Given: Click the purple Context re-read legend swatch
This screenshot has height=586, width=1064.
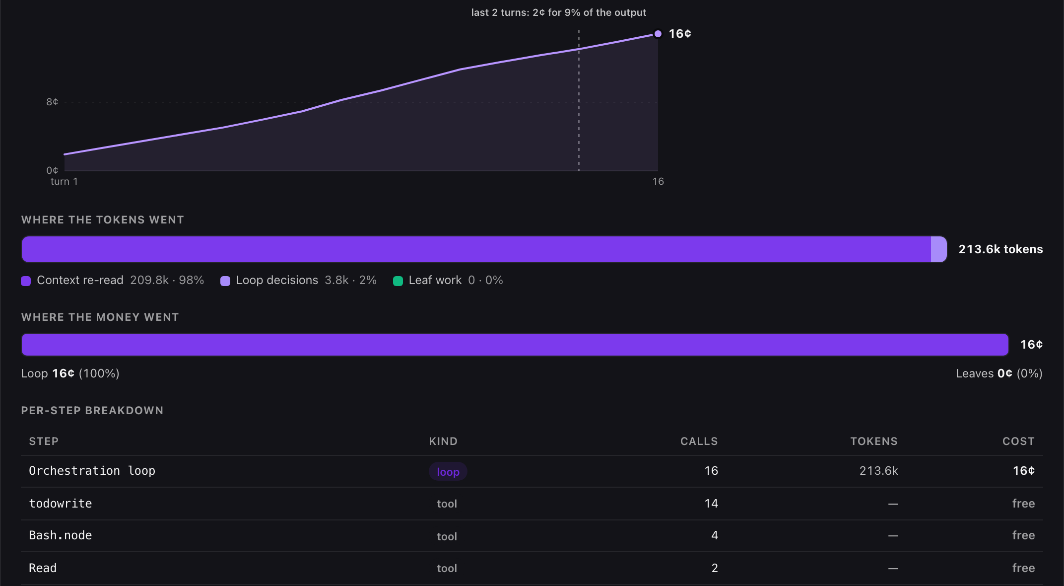Looking at the screenshot, I should coord(26,281).
